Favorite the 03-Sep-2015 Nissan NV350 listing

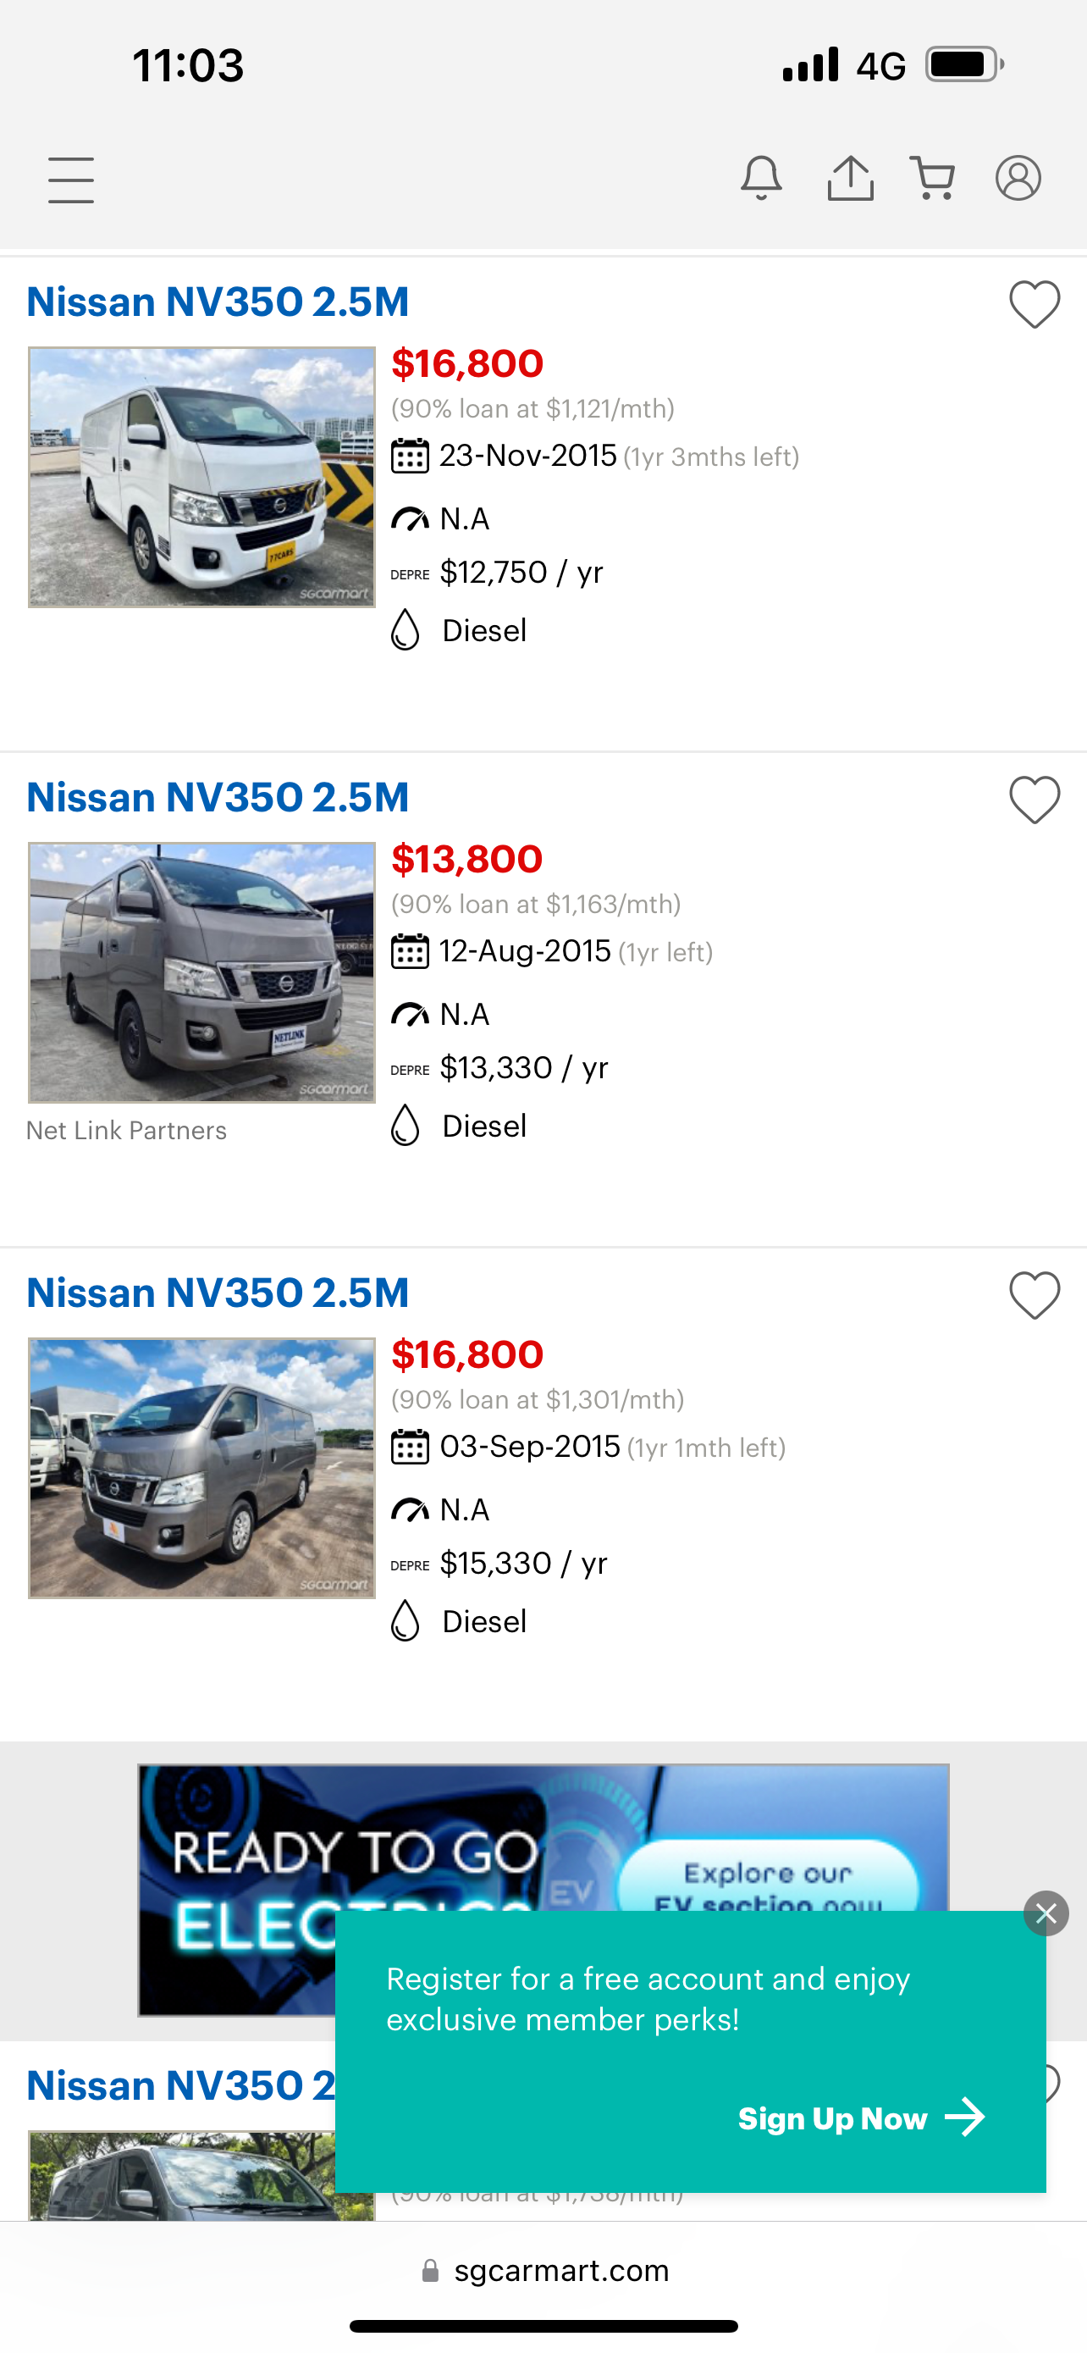pos(1034,1295)
